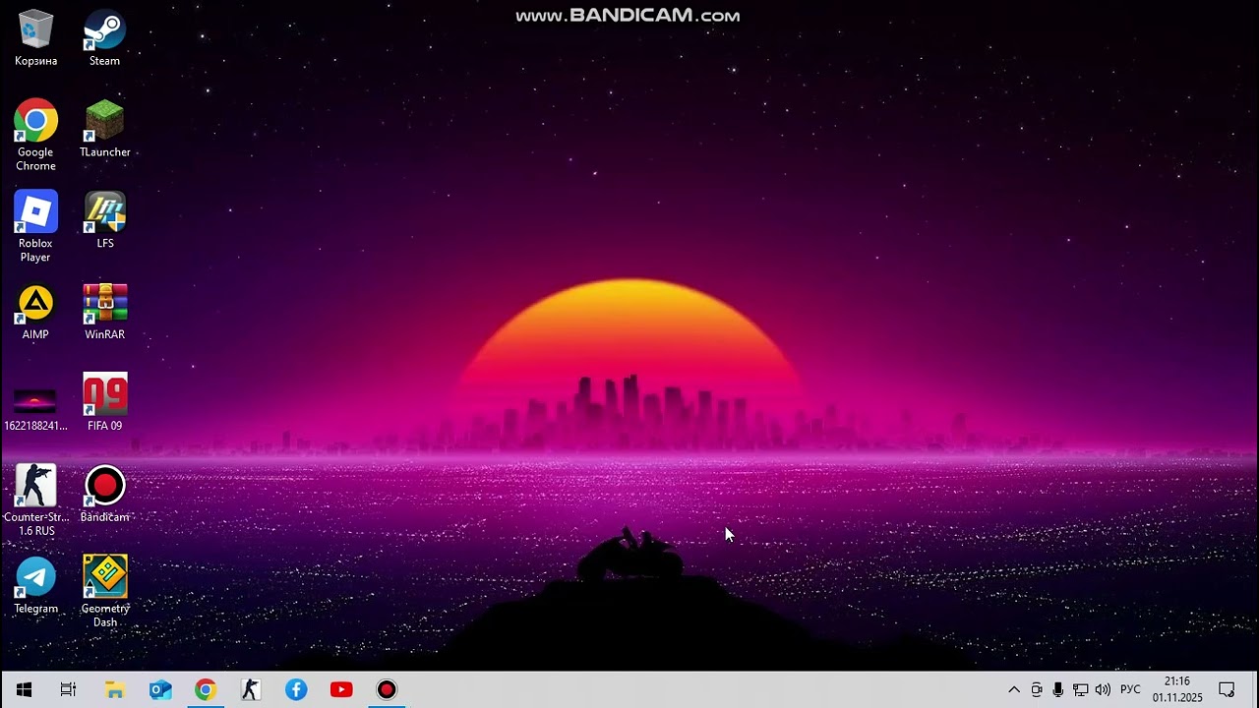Select the Bandicam desktop shortcut
This screenshot has width=1259, height=708.
pos(104,494)
